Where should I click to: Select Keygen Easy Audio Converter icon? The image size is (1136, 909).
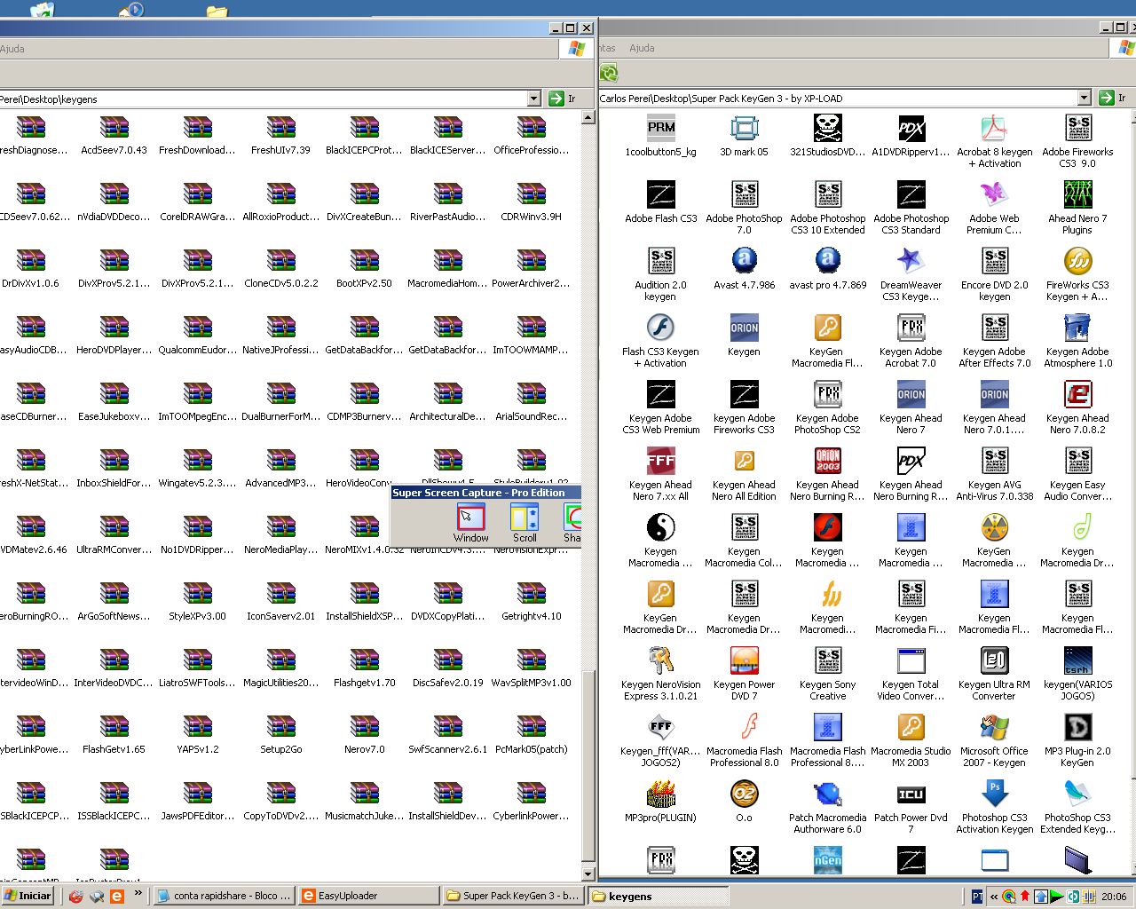(x=1078, y=461)
